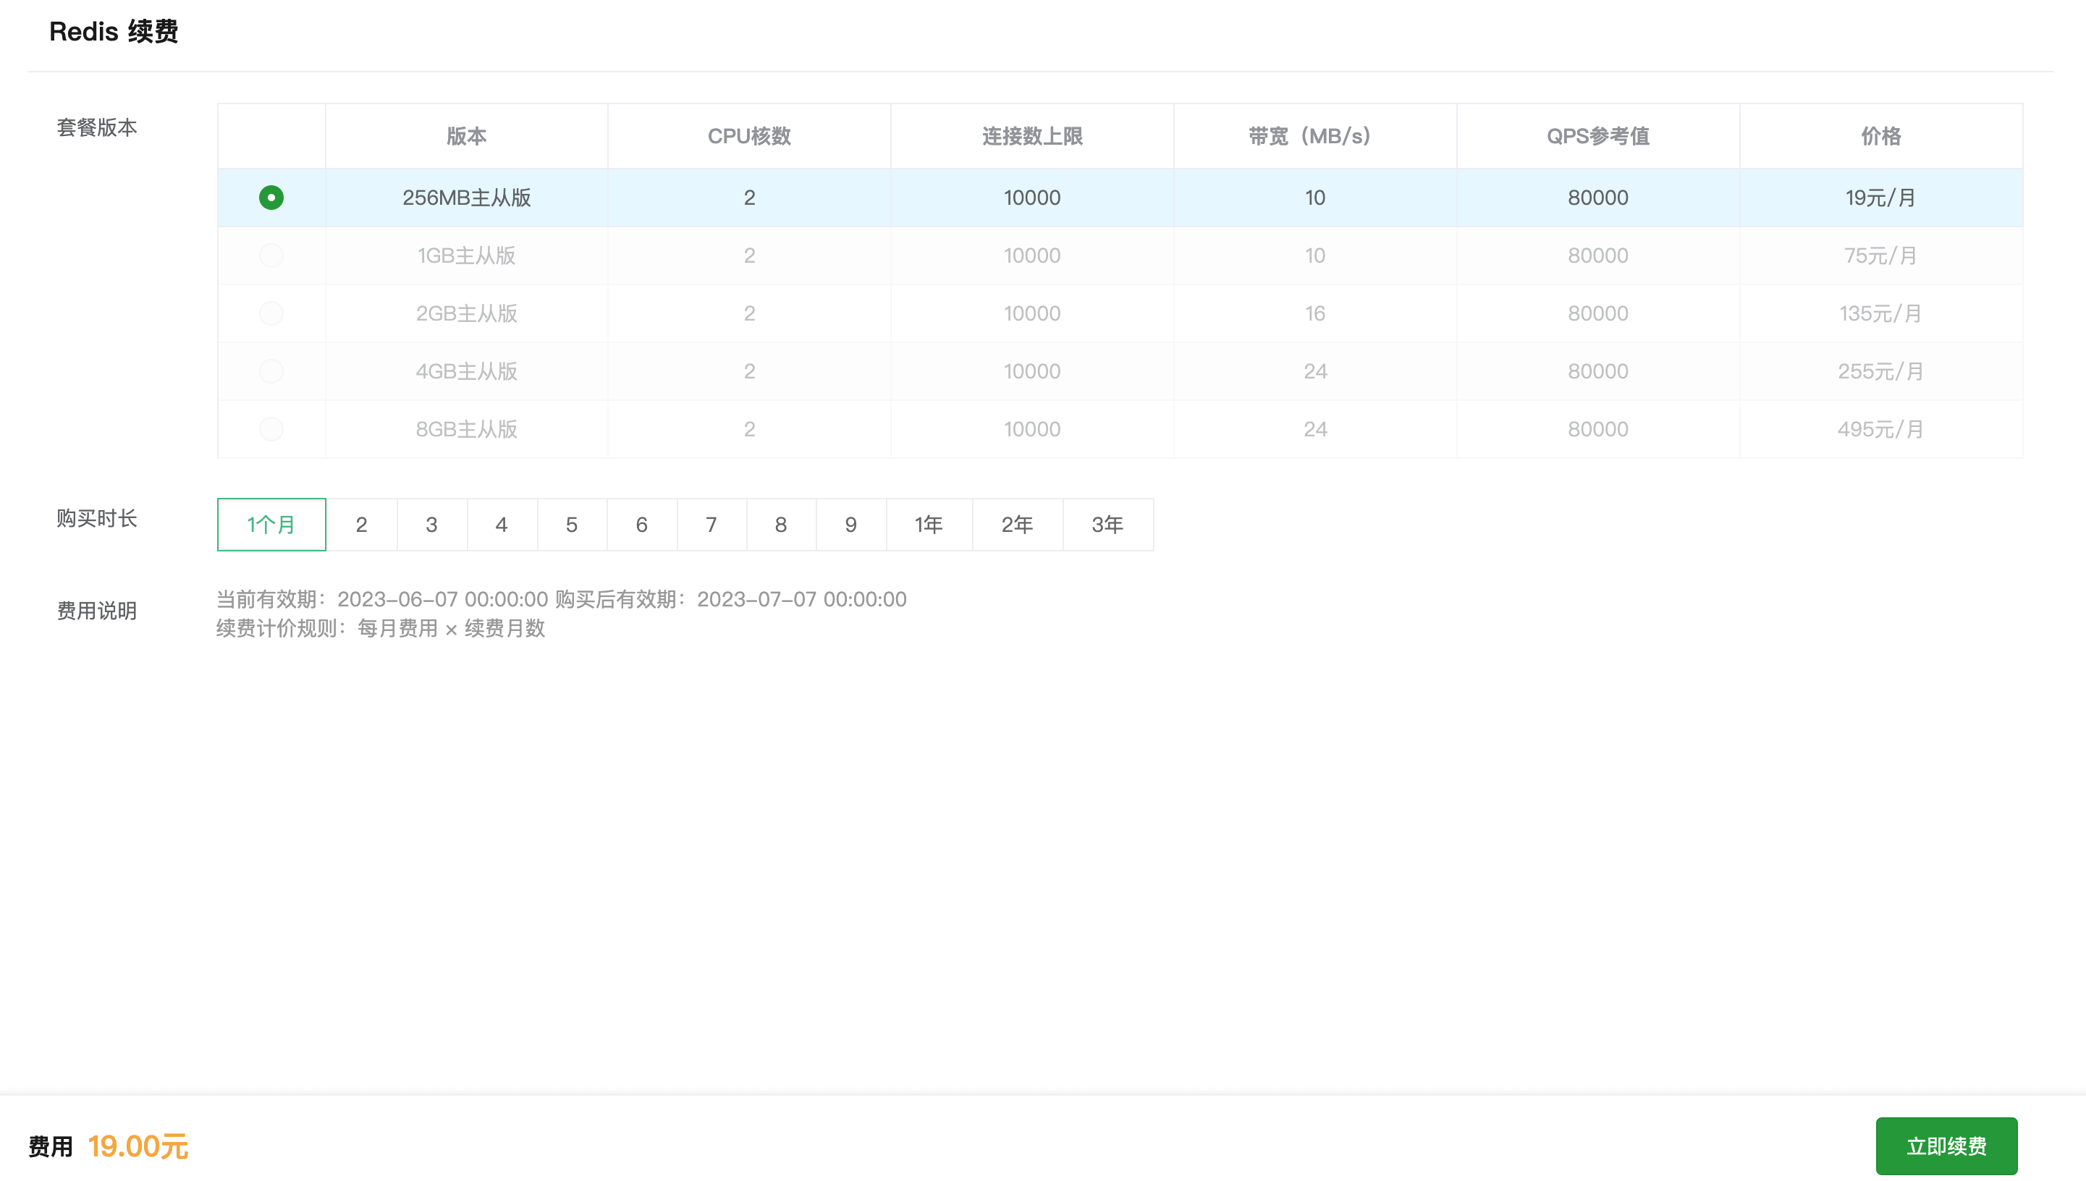Screen dimensions: 2086x1181
Task: Click the 购买时长 section label
Action: [x=96, y=518]
